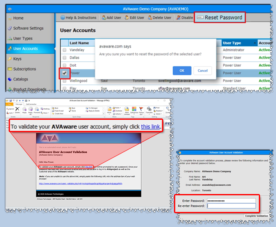This screenshot has width=276, height=227.
Task: Tick the checkbox for Vandelay row
Action: pyautogui.click(x=64, y=50)
